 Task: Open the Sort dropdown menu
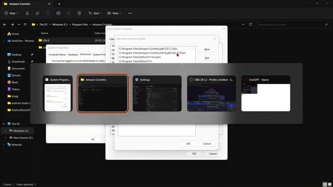point(95,13)
